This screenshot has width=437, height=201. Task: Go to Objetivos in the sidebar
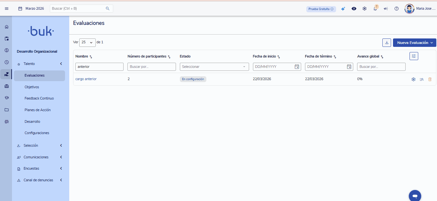tap(32, 87)
